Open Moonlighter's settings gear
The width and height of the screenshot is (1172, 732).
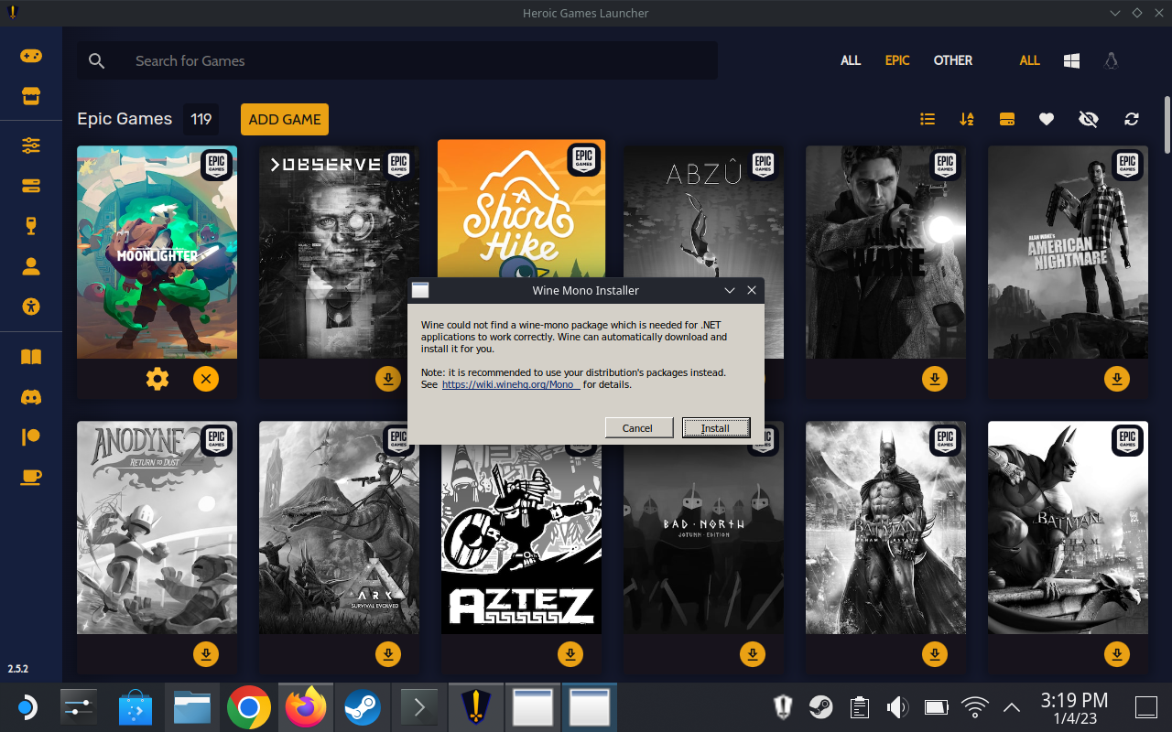click(x=157, y=378)
